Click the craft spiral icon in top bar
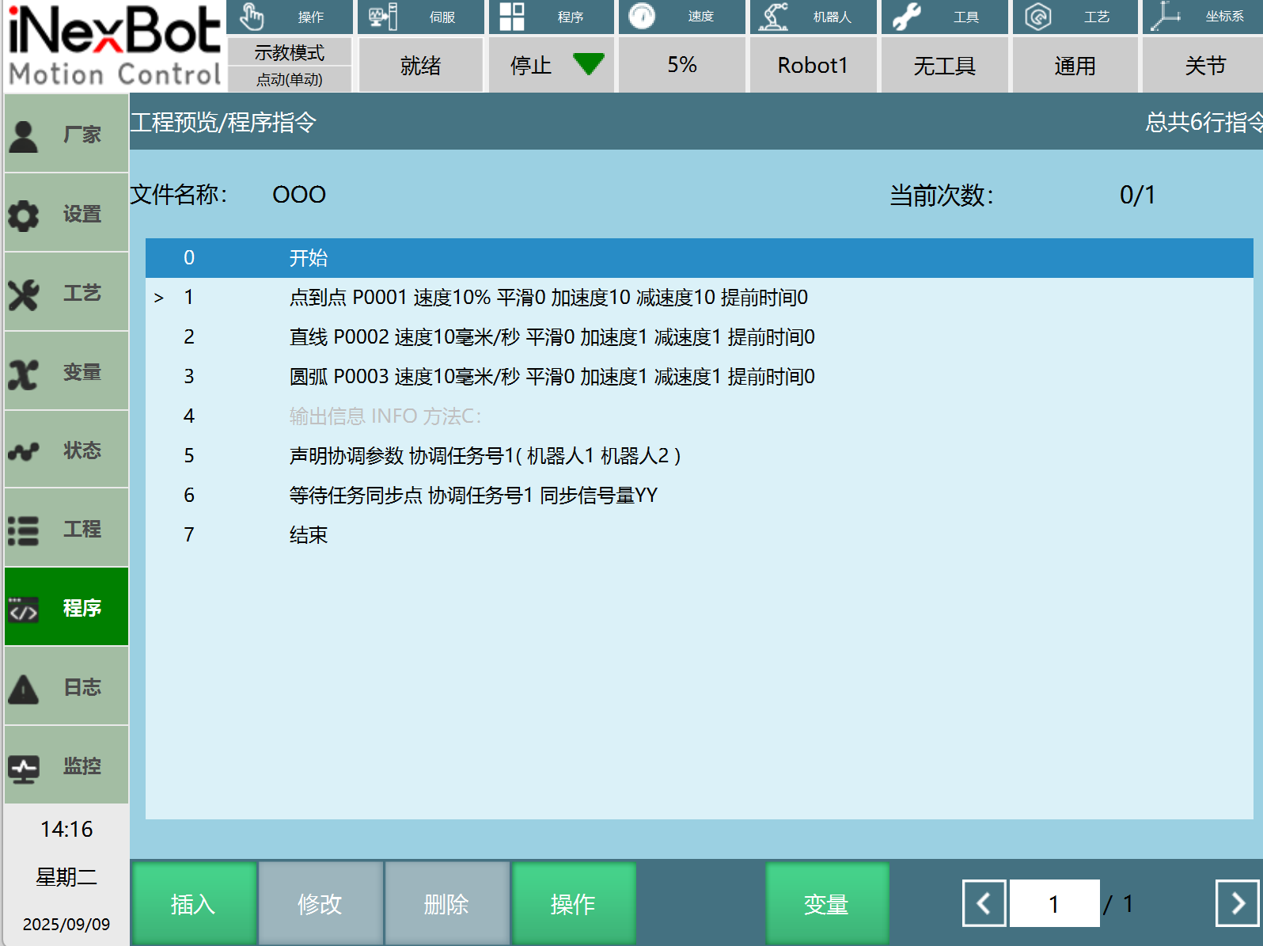The height and width of the screenshot is (946, 1263). tap(1037, 17)
